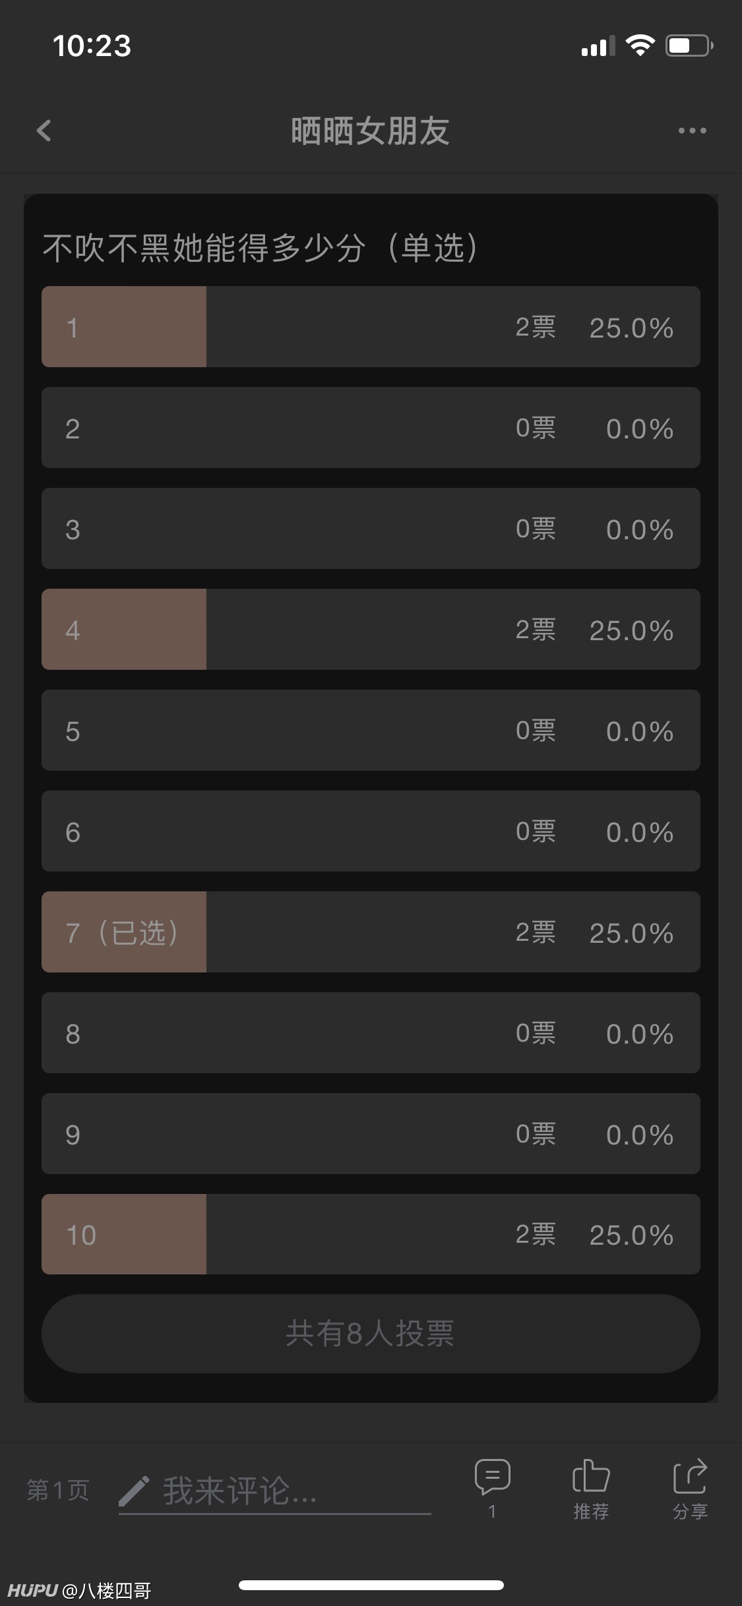742x1606 pixels.
Task: Tap the Wi-Fi status icon
Action: pyautogui.click(x=640, y=45)
